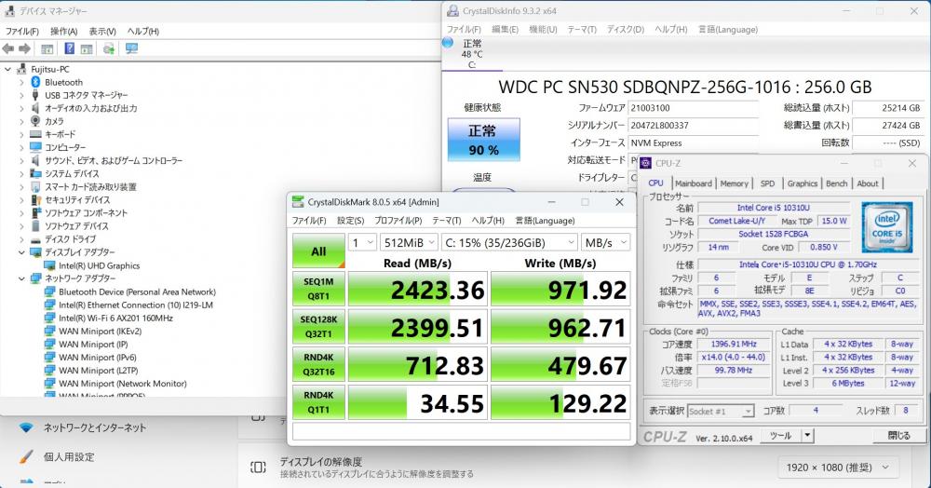This screenshot has height=488, width=931.
Task: Run the SEQ1M Q8T1 test
Action: coord(318,289)
